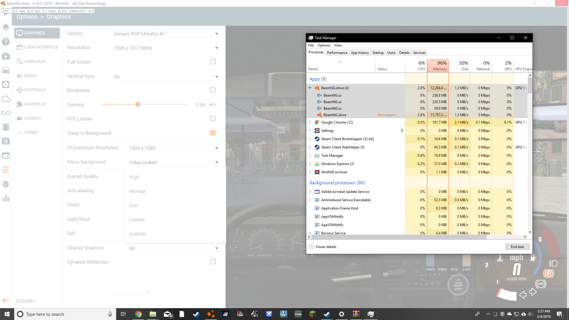Viewport: 569px width, 320px height.
Task: Open the scenarios play-briefcase icon in sidebar
Action: click(6, 56)
